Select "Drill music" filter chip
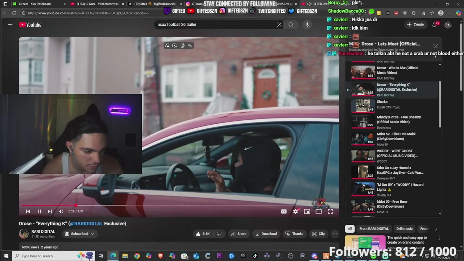Viewport: 464px width, 261px height. pyautogui.click(x=405, y=229)
